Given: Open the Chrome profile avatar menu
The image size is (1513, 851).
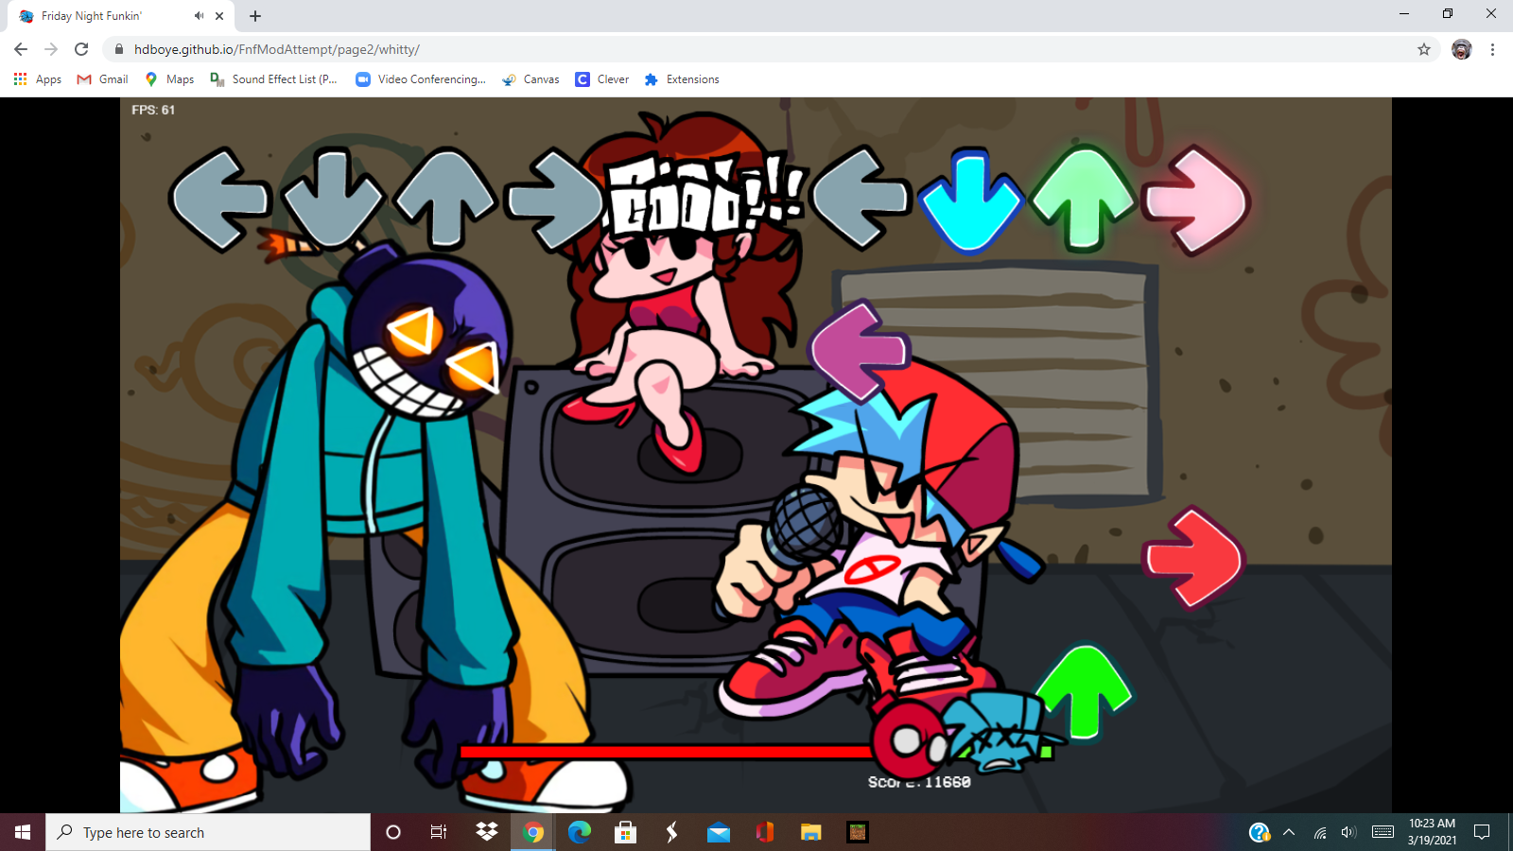Looking at the screenshot, I should pyautogui.click(x=1461, y=49).
